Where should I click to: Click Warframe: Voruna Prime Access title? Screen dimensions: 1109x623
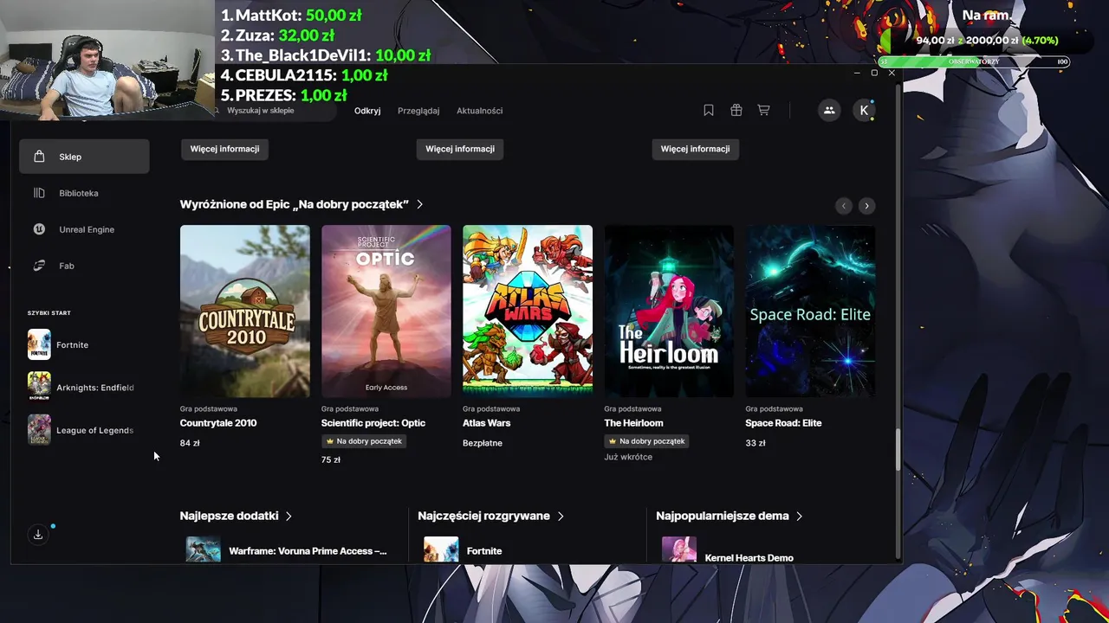308,551
